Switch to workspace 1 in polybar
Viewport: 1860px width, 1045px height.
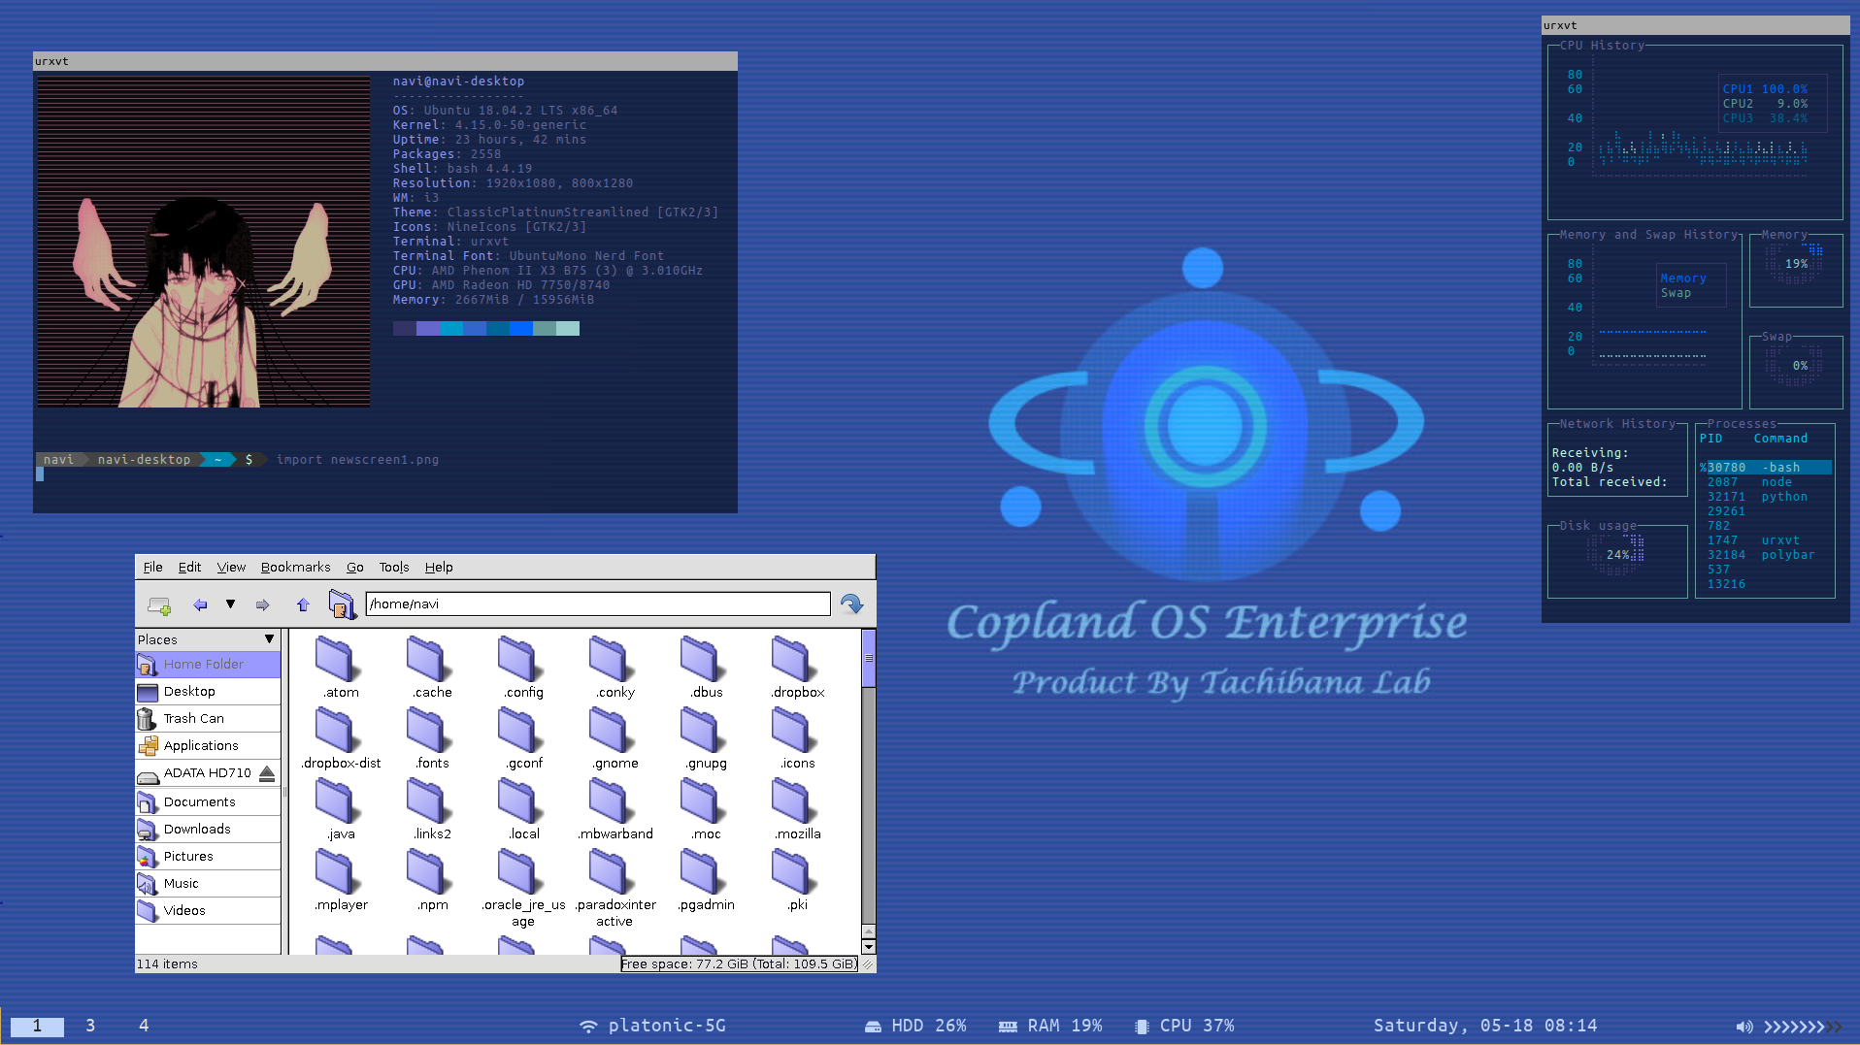37,1026
